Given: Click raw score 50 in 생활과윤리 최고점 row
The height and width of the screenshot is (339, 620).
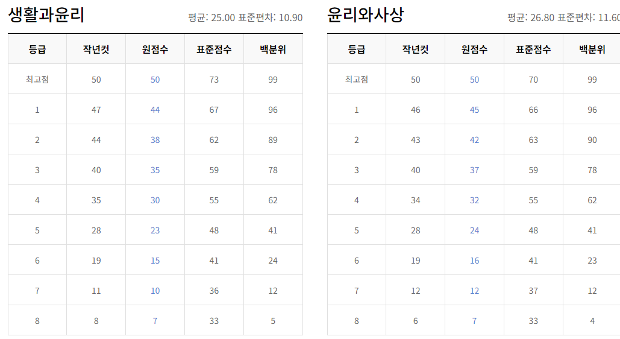Looking at the screenshot, I should tap(155, 80).
